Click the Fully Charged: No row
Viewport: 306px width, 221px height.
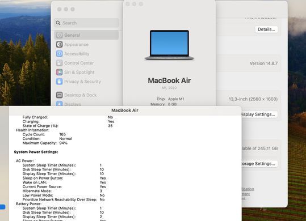(x=68, y=117)
